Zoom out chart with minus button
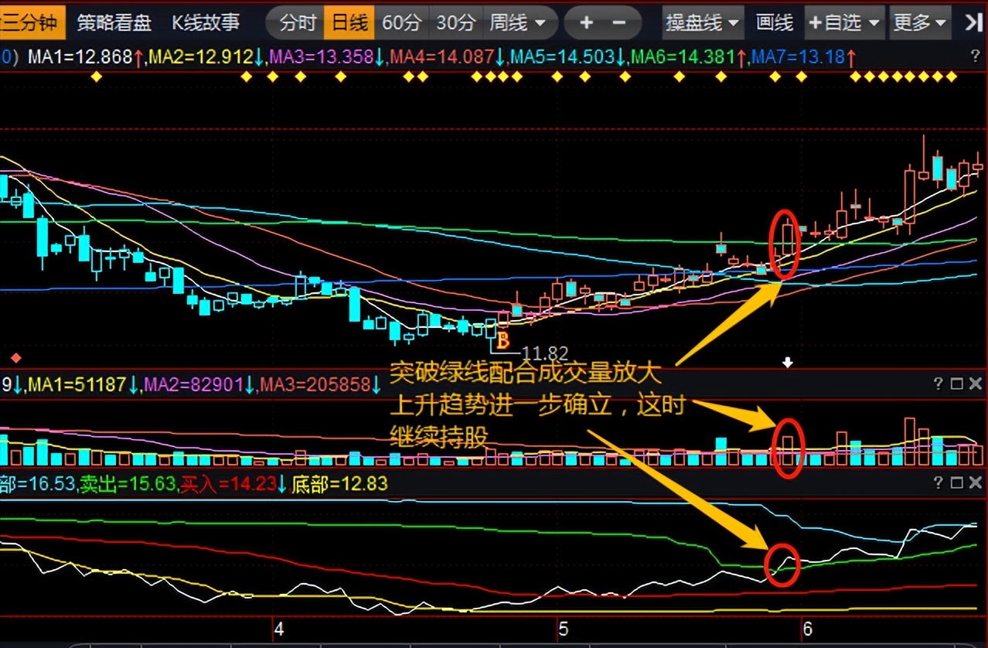Screen dimensions: 988x648 coord(621,22)
